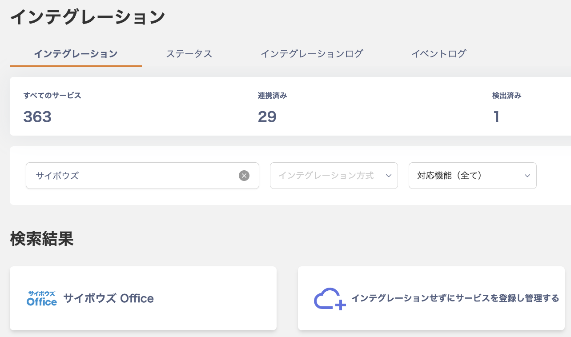The width and height of the screenshot is (571, 337).
Task: Open the インテグレーション方式 dropdown
Action: pos(334,176)
